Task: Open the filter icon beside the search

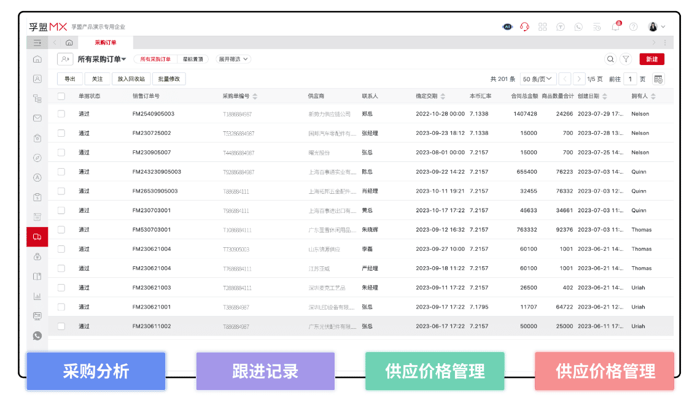Action: pyautogui.click(x=626, y=59)
